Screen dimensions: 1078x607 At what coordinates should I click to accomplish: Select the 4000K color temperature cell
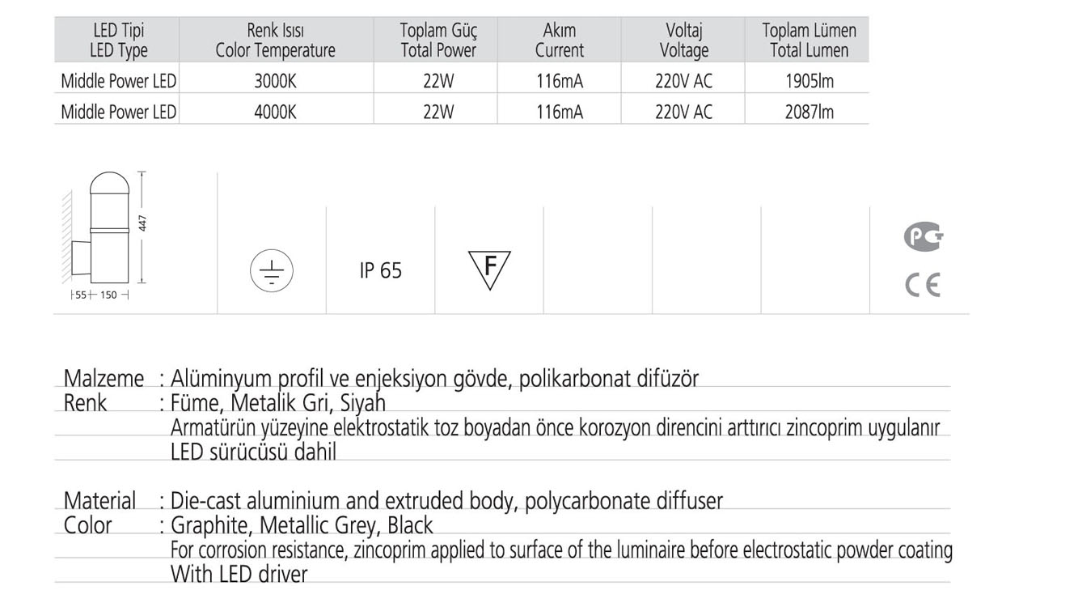275,112
